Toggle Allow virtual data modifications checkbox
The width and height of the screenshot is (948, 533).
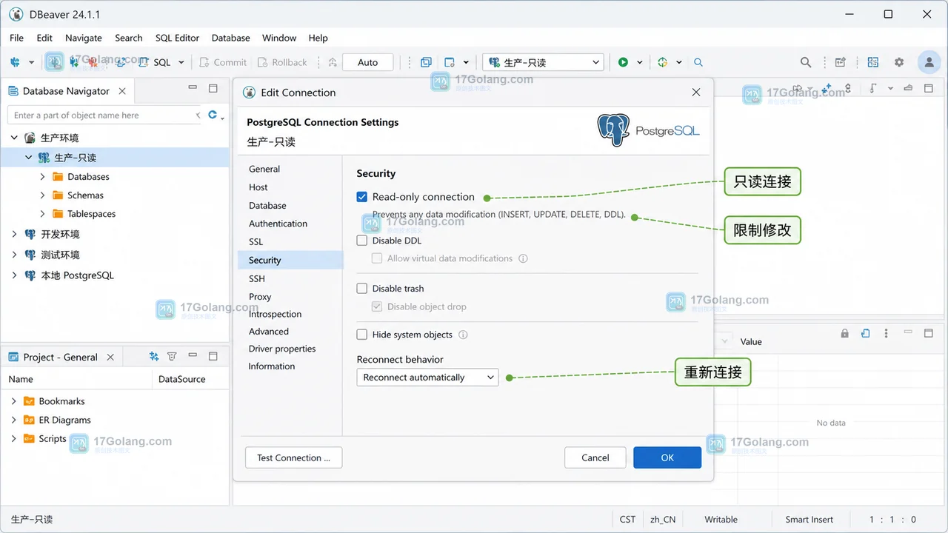point(377,258)
